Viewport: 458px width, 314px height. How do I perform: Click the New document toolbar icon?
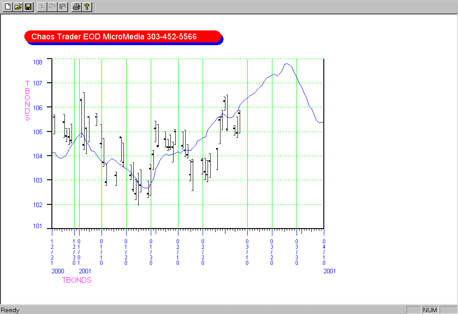(x=8, y=7)
